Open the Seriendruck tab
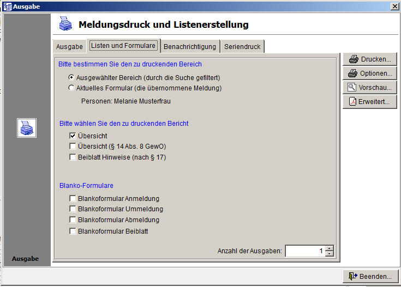The image size is (401, 287). [243, 47]
